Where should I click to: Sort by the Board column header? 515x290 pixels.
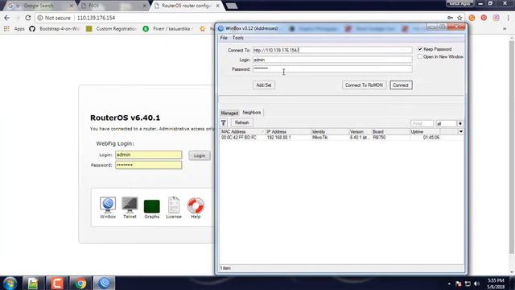(390, 131)
